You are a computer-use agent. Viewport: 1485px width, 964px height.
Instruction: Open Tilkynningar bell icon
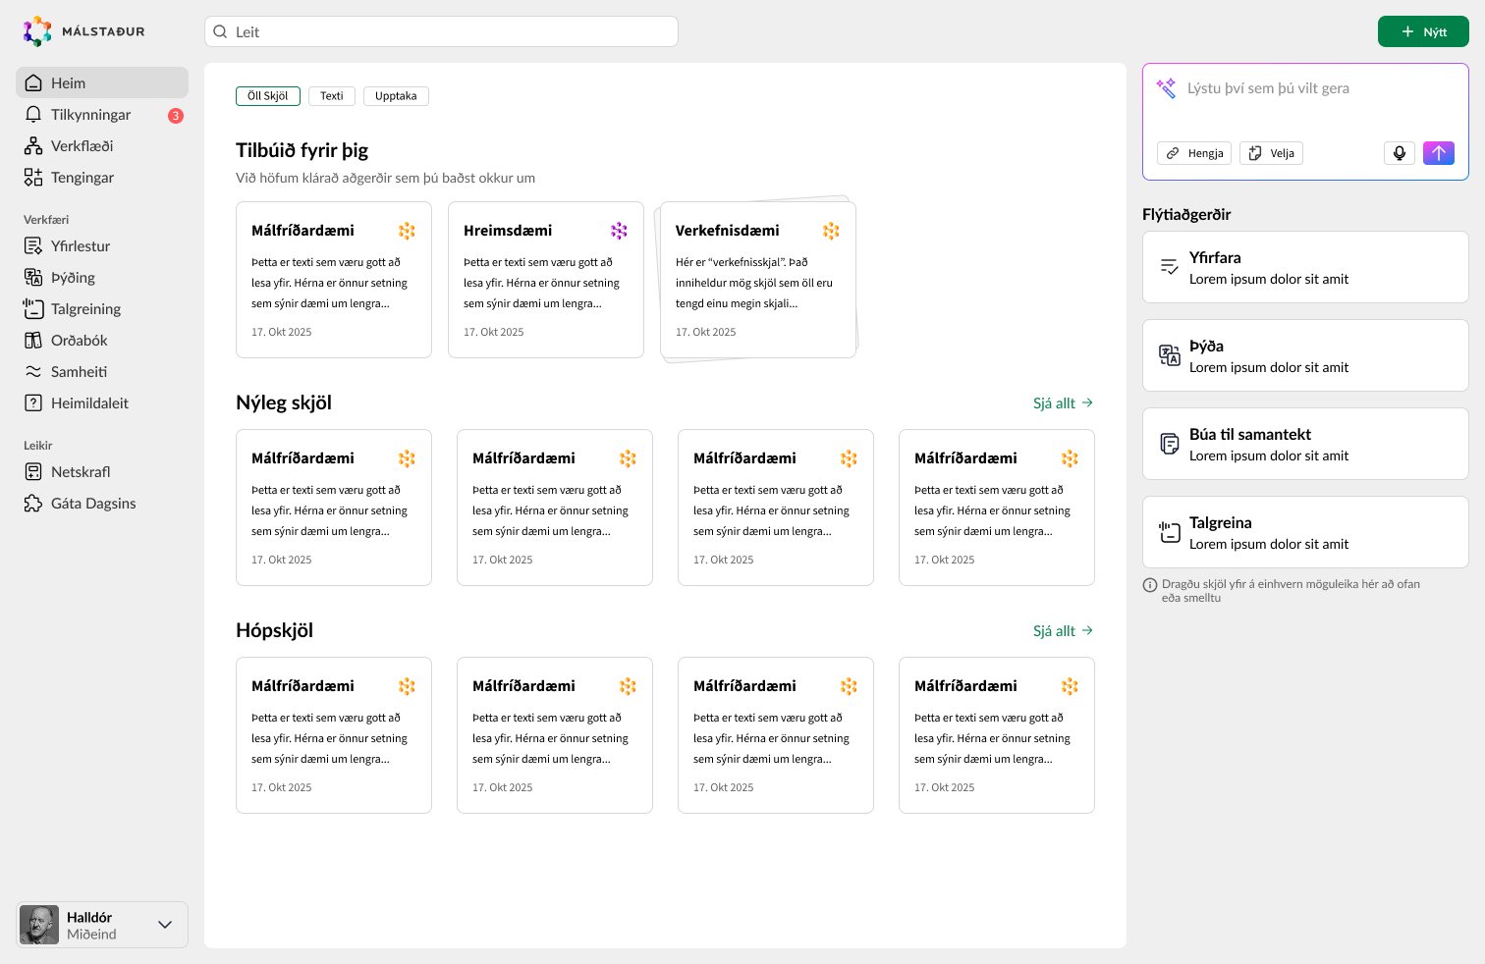(33, 115)
